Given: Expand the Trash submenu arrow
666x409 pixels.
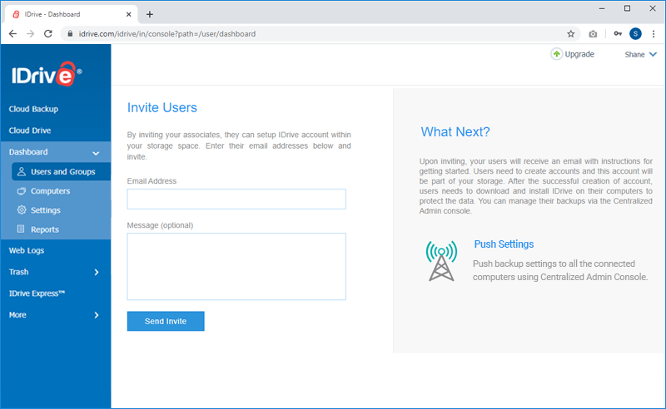Looking at the screenshot, I should (97, 272).
